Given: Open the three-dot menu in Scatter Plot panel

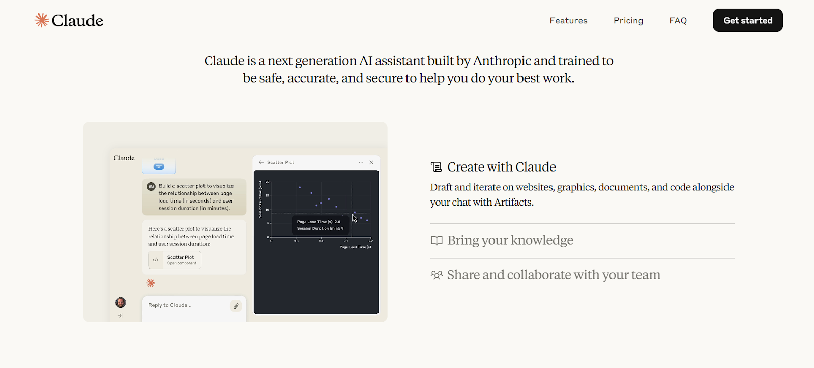Looking at the screenshot, I should click(x=361, y=162).
